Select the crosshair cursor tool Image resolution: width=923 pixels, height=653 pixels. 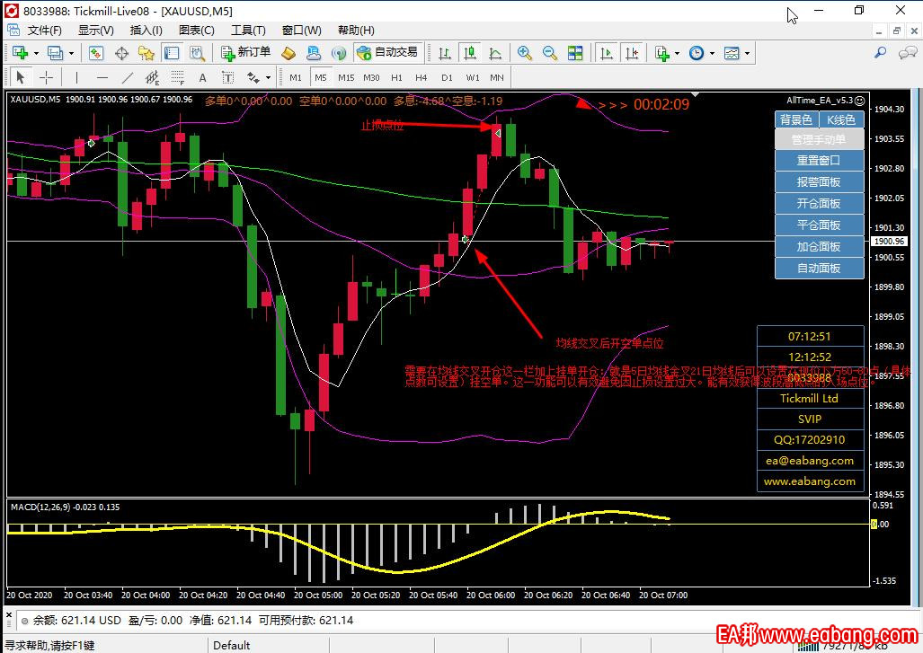[46, 77]
